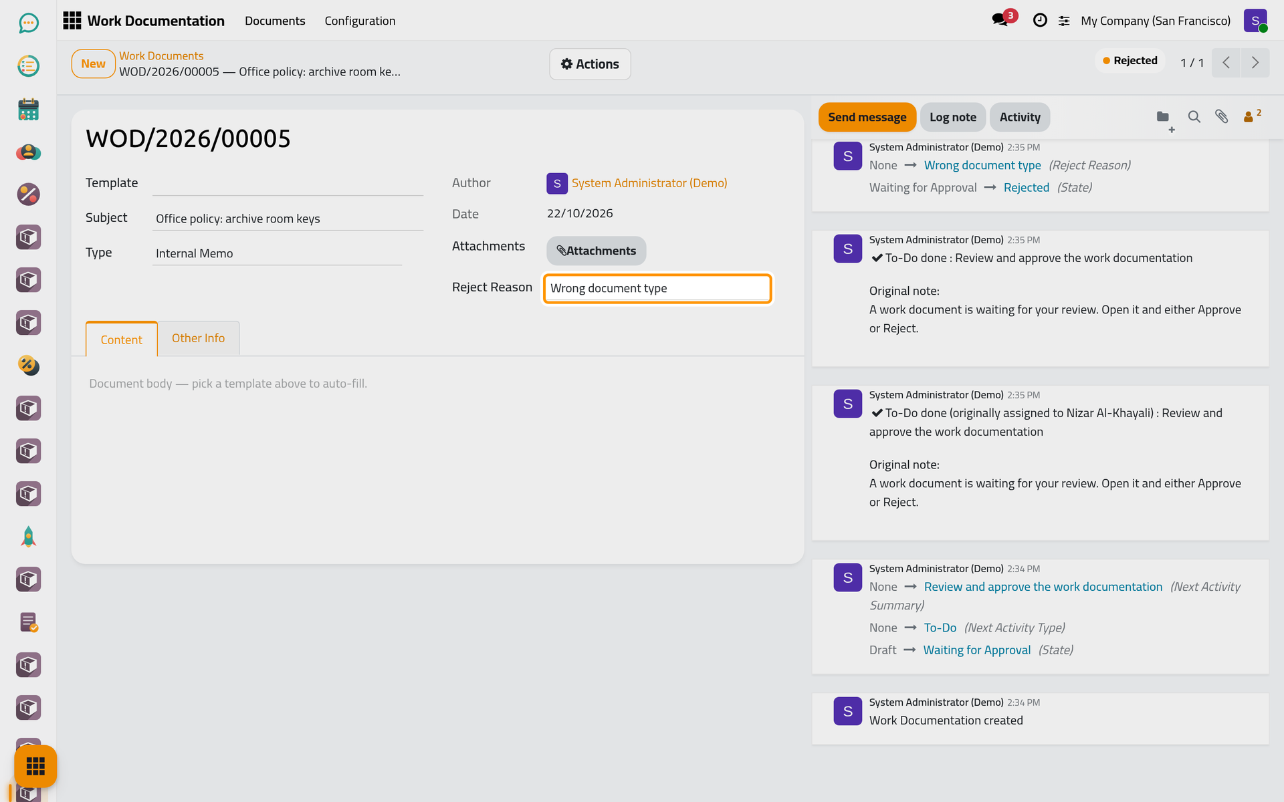This screenshot has width=1284, height=802.
Task: Open the Type field showing Internal Memo
Action: click(277, 253)
